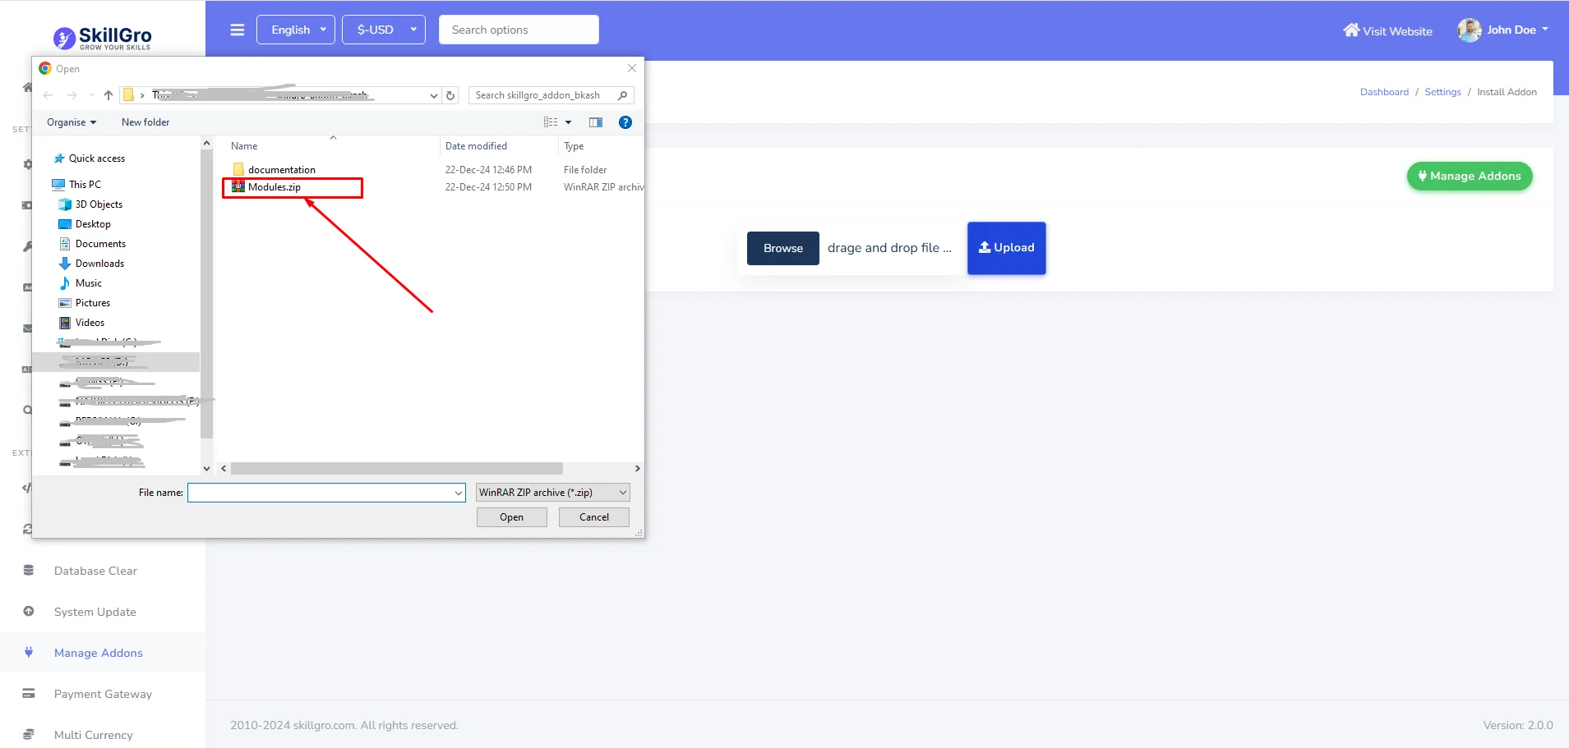Open the change view options dropdown

pyautogui.click(x=568, y=122)
